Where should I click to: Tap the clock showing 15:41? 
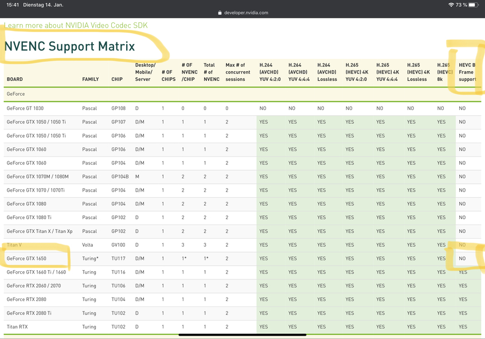13,5
